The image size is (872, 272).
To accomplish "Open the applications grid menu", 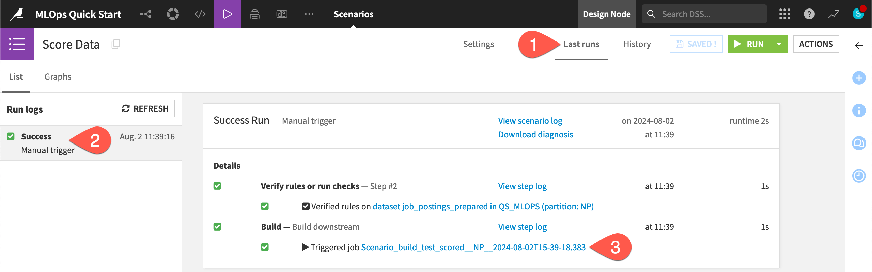I will [784, 14].
